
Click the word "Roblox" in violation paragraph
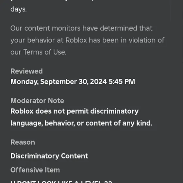76,40
